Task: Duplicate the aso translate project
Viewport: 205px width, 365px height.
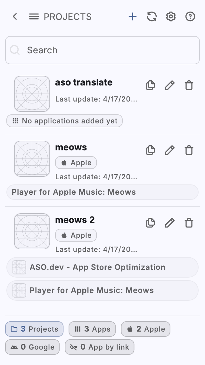Action: (151, 85)
